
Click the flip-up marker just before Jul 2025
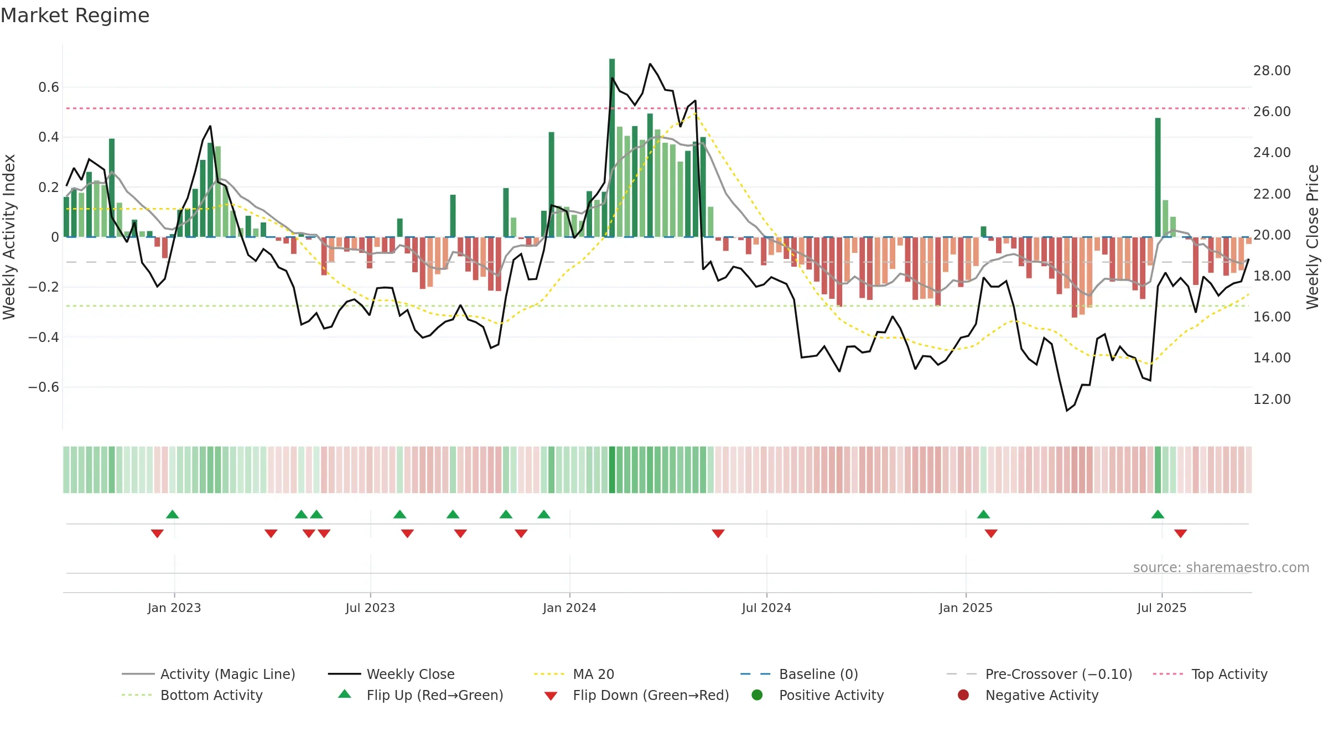pyautogui.click(x=1158, y=514)
